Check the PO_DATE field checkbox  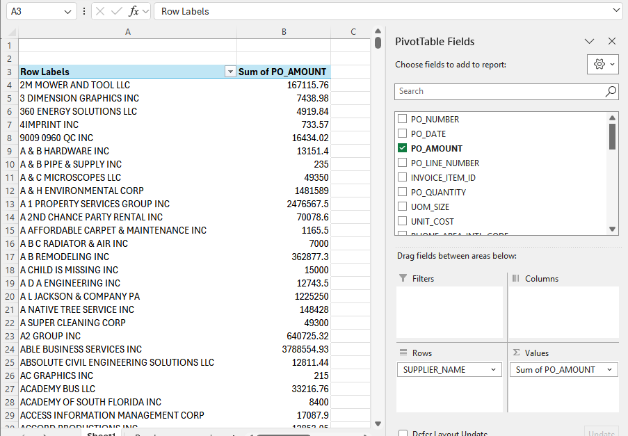402,134
